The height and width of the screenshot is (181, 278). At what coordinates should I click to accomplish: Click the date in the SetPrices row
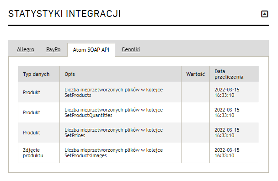pos(227,133)
